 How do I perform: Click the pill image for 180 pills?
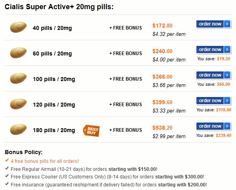18,129
